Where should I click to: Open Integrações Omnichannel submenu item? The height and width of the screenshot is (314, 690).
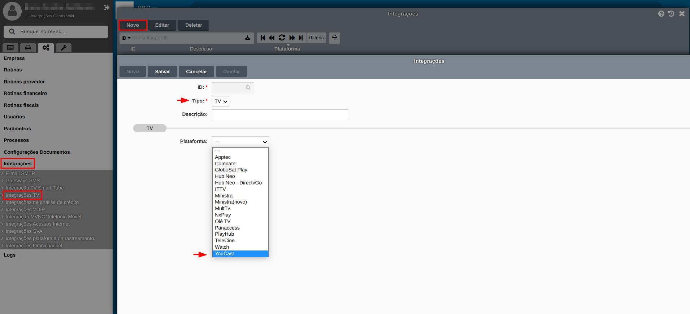[x=34, y=246]
